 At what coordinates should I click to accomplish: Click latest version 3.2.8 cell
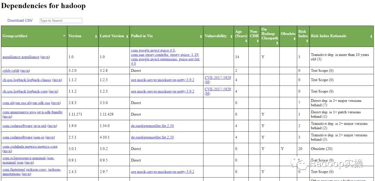tap(114, 71)
